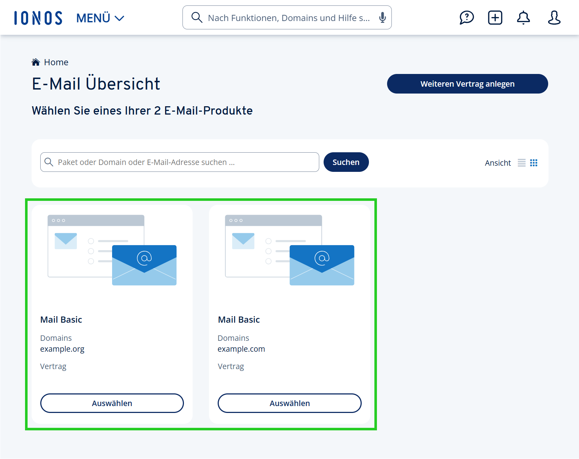Click the Home breadcrumb house icon
Screen dimensions: 579x459
[36, 62]
